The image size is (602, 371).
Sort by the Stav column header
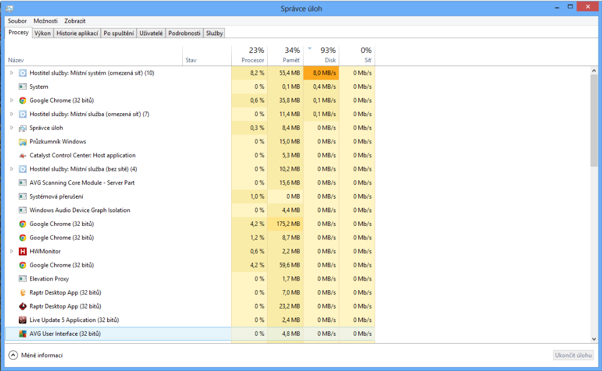click(207, 55)
